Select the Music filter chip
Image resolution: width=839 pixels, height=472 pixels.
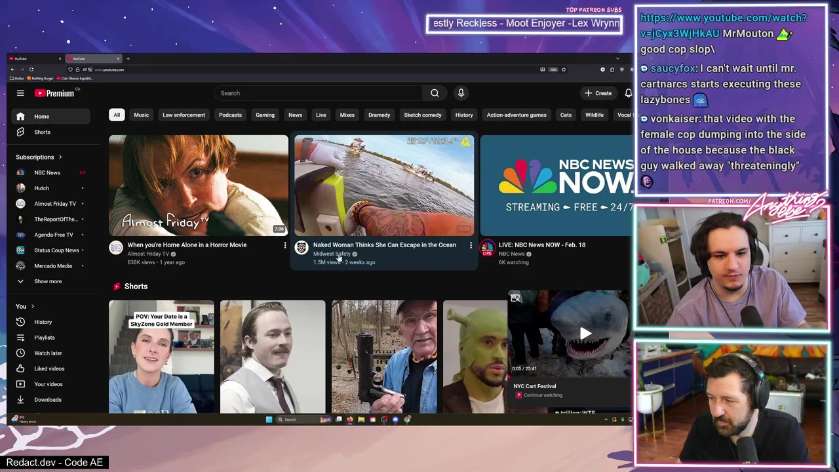142,115
